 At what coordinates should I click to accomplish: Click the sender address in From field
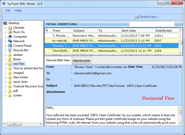click(x=100, y=67)
